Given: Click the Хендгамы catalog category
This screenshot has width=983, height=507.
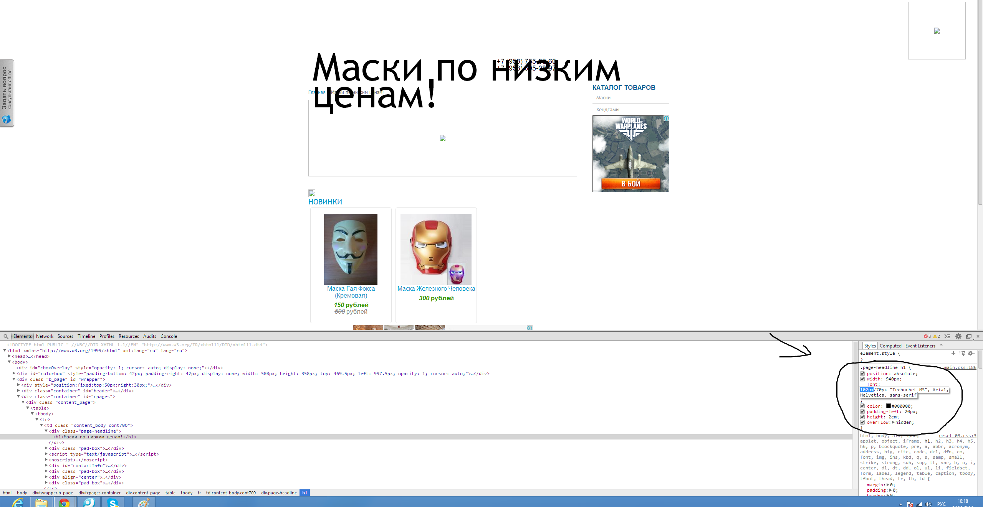Looking at the screenshot, I should 607,110.
